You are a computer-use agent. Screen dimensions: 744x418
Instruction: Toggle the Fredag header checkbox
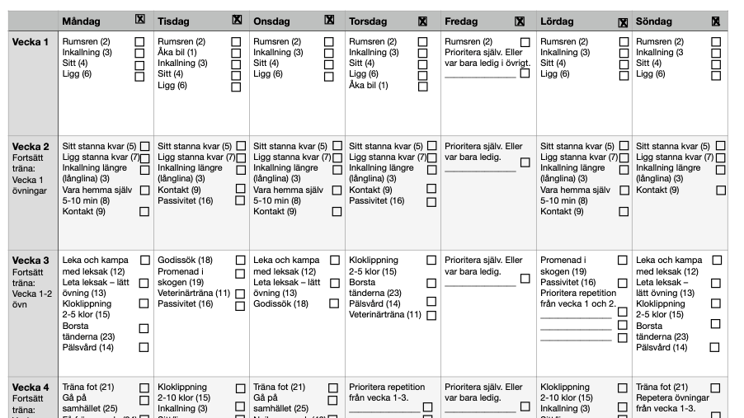tap(520, 21)
